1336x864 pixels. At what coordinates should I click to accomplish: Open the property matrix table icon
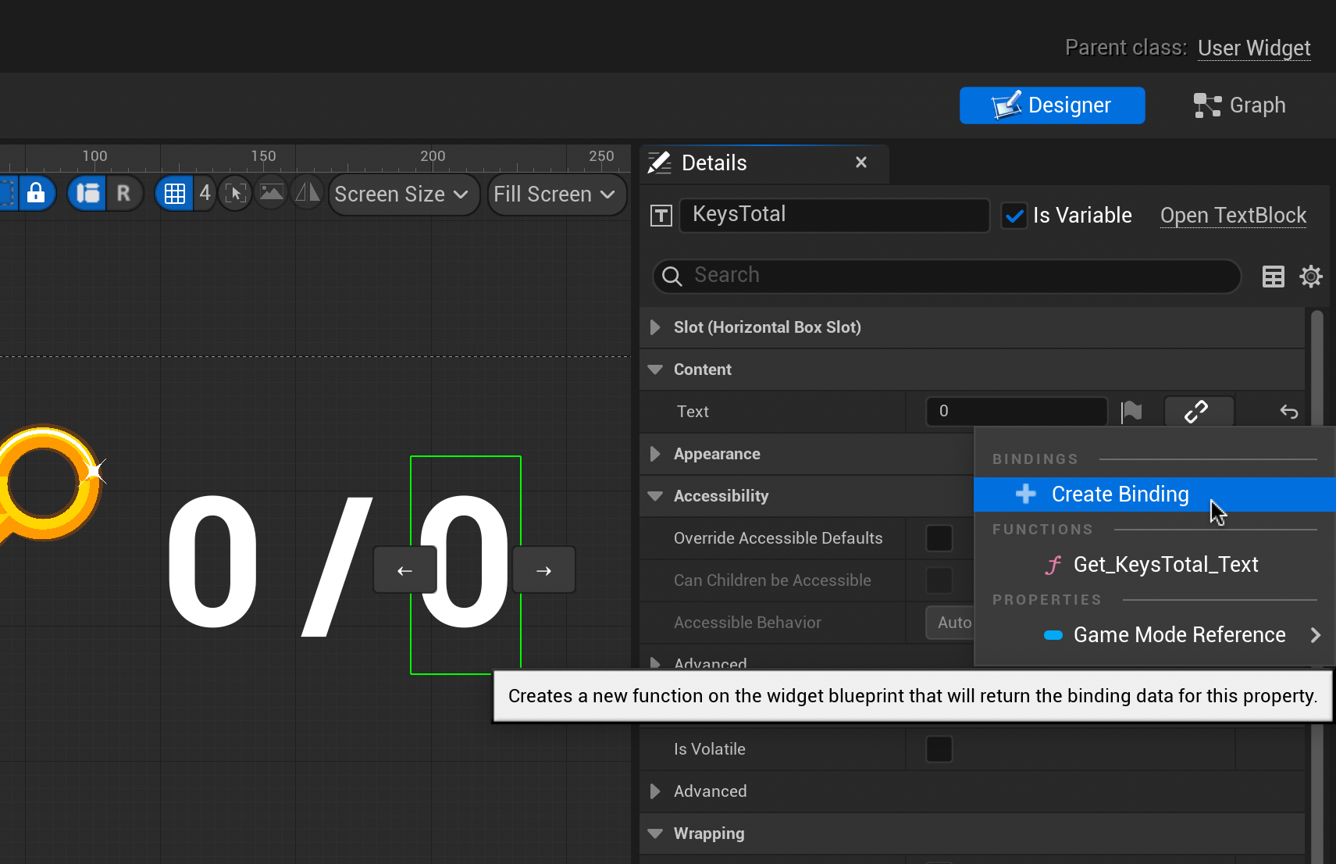coord(1273,277)
